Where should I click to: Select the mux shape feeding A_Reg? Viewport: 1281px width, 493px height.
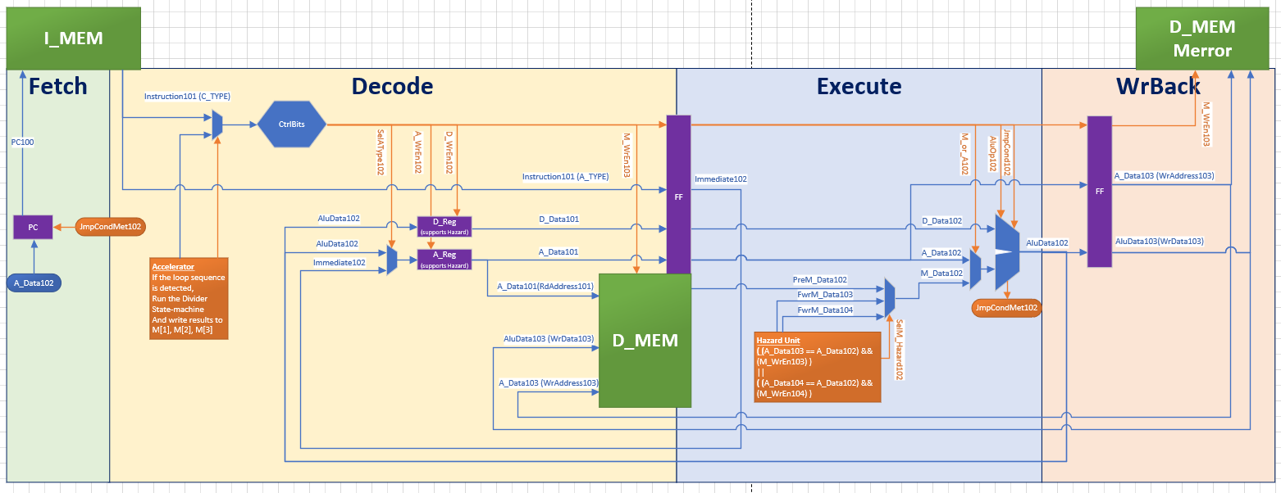(392, 260)
